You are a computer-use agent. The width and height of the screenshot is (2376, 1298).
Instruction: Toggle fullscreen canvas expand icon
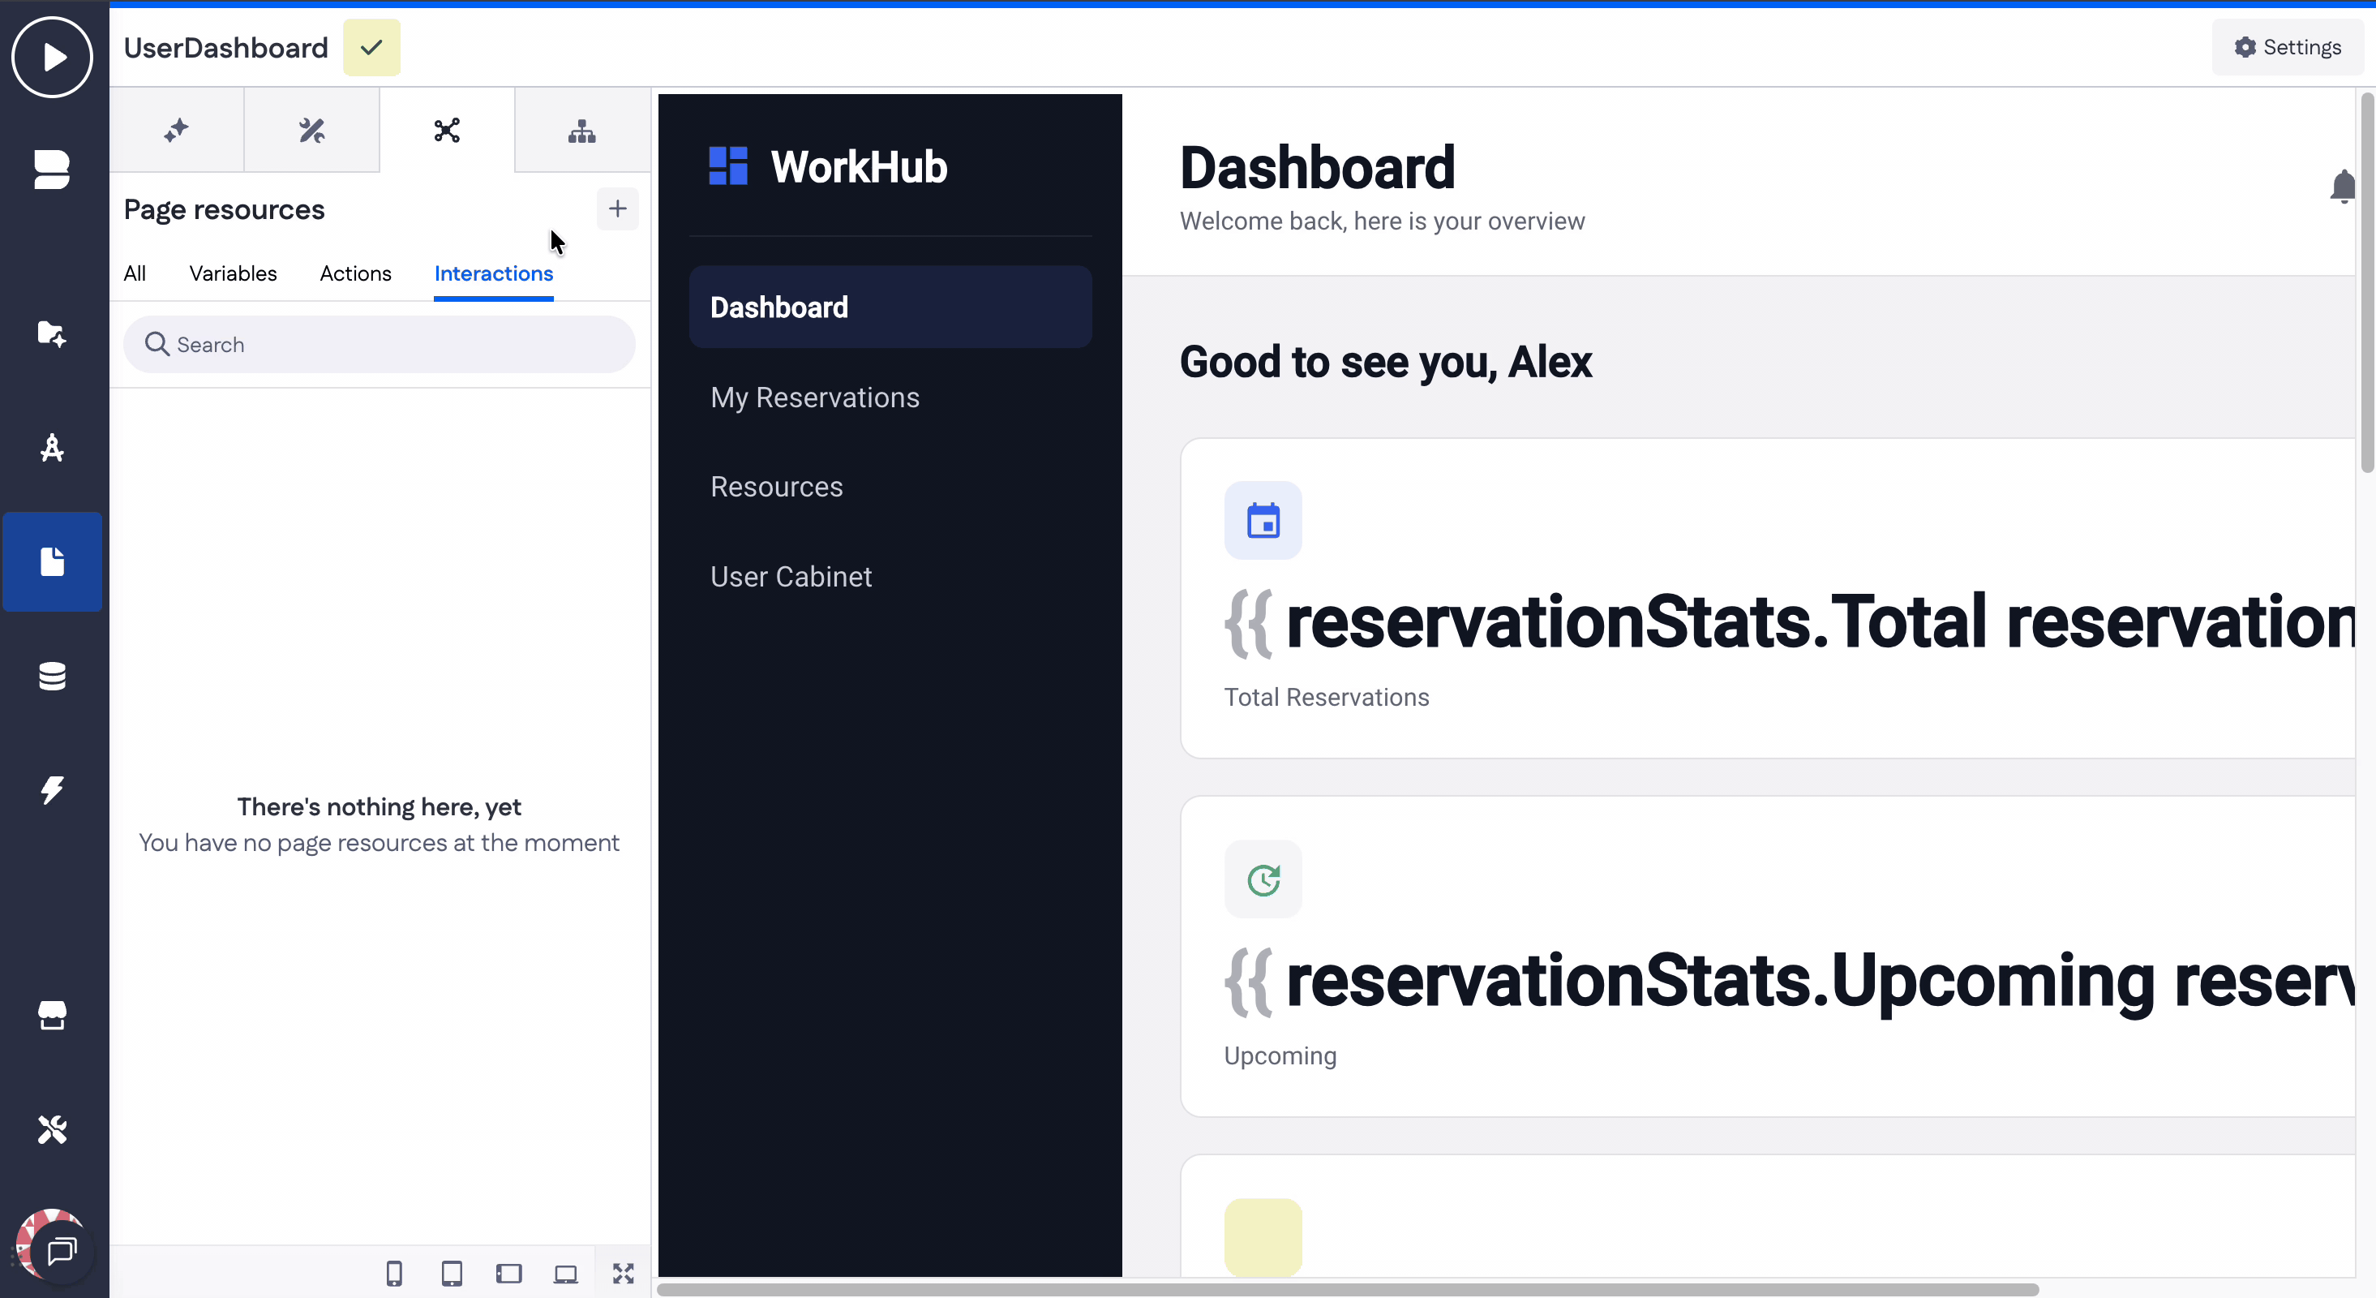[x=624, y=1273]
